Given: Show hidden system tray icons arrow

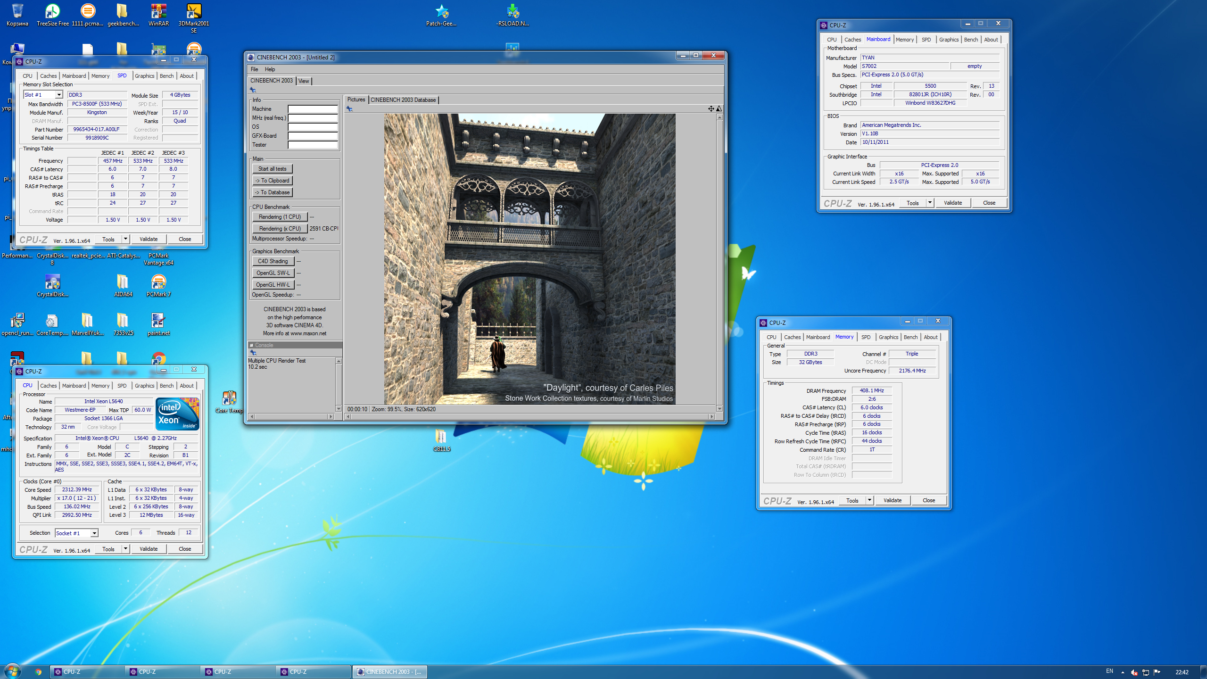Looking at the screenshot, I should [x=1123, y=672].
